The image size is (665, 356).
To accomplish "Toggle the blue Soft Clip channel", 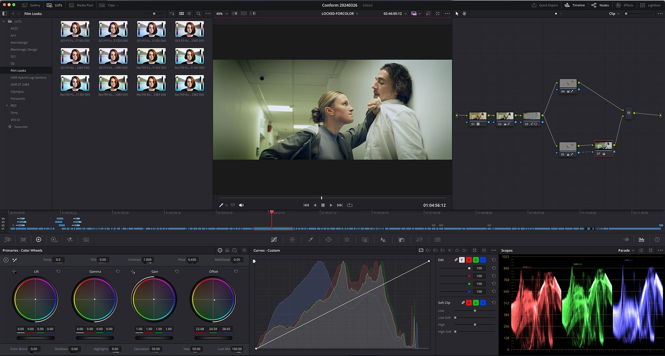I will (483, 303).
